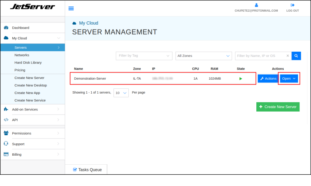Clear the name filter with X icon
Screen dimensions: 311x186
point(287,56)
